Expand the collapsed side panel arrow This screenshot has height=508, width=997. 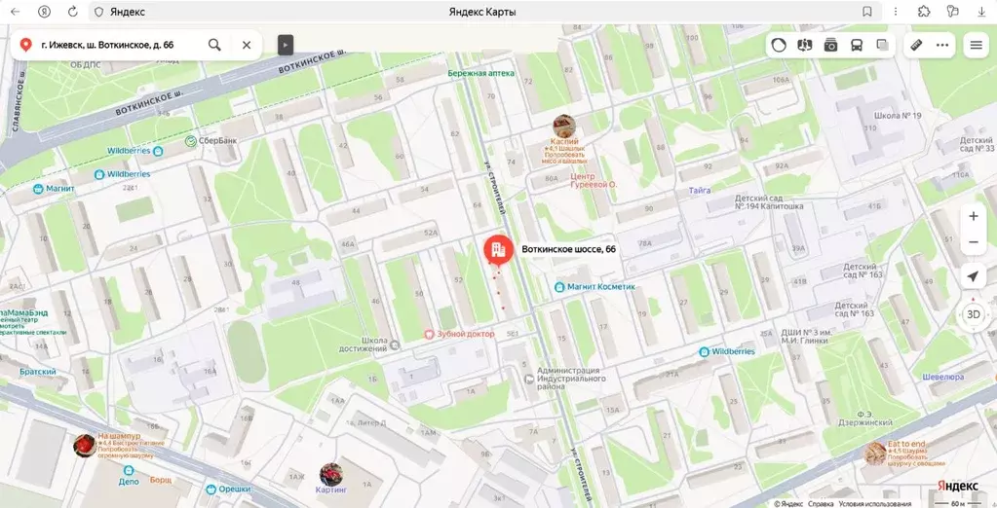286,45
